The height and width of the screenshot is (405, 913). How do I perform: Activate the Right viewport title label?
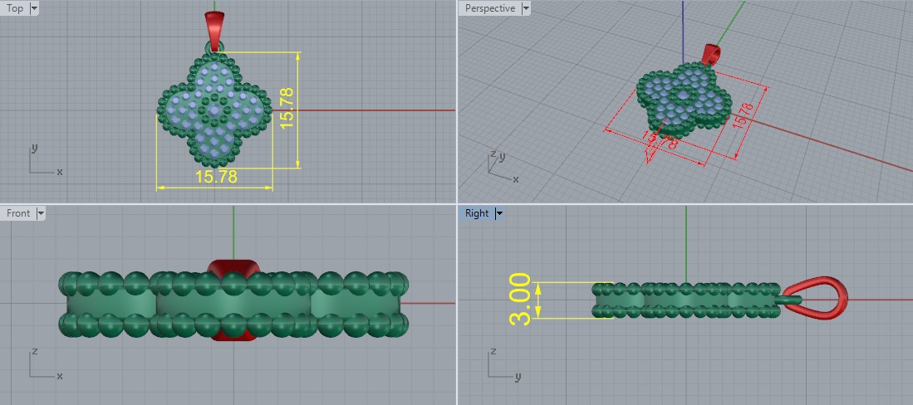point(477,213)
